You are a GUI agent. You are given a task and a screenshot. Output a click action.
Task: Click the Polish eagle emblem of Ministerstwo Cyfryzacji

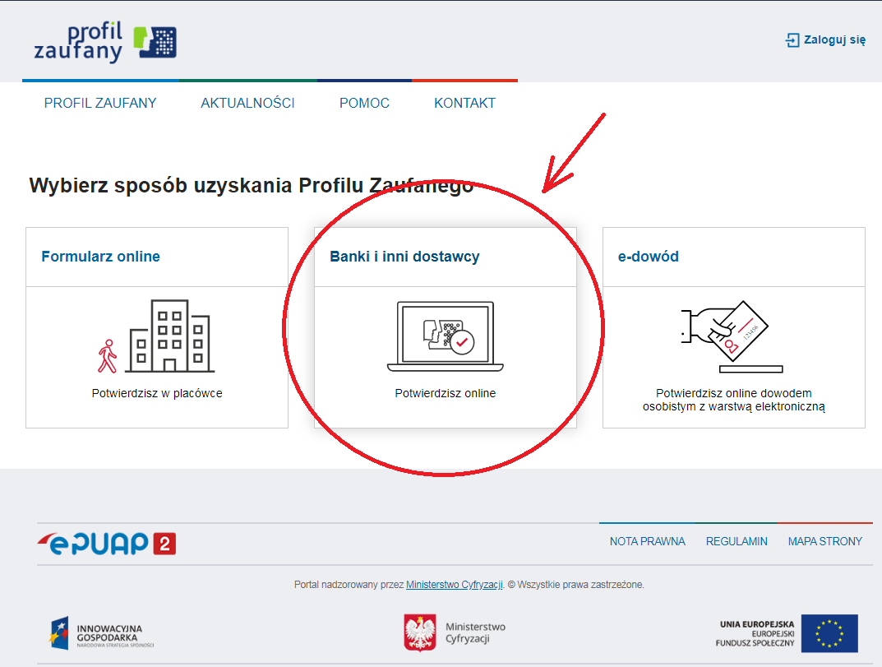(x=419, y=632)
